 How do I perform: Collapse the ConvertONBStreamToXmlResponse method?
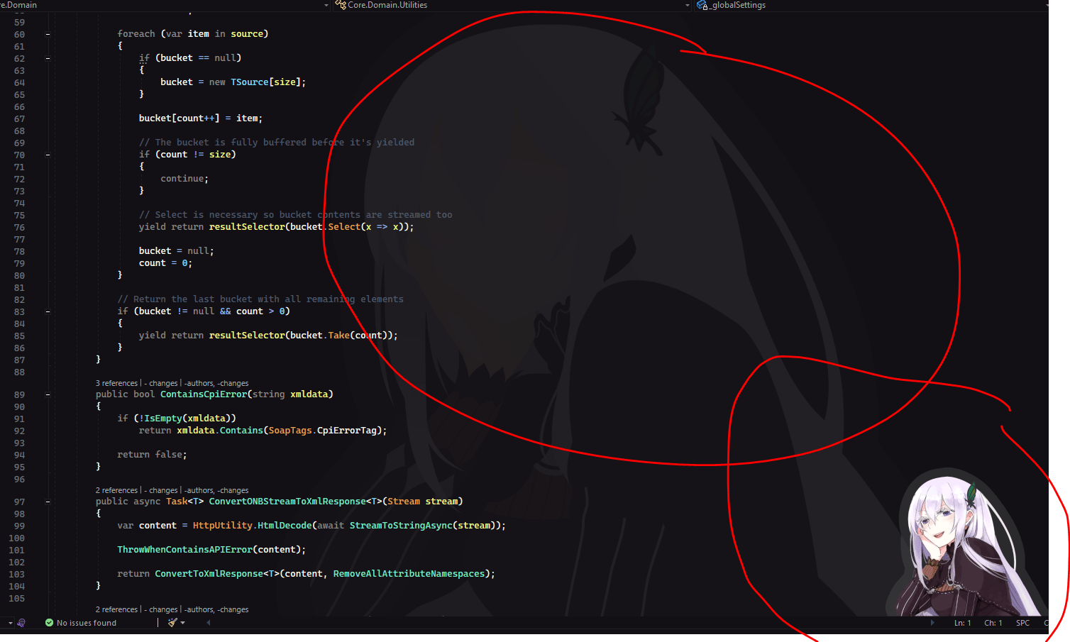click(47, 501)
